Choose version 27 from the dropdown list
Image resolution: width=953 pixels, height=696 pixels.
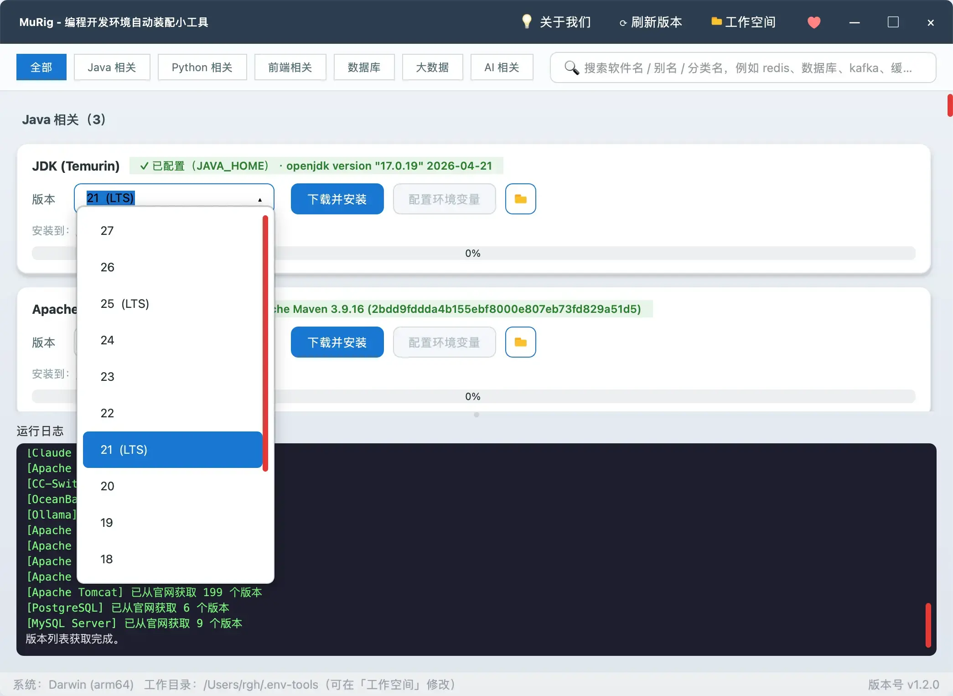pyautogui.click(x=173, y=231)
